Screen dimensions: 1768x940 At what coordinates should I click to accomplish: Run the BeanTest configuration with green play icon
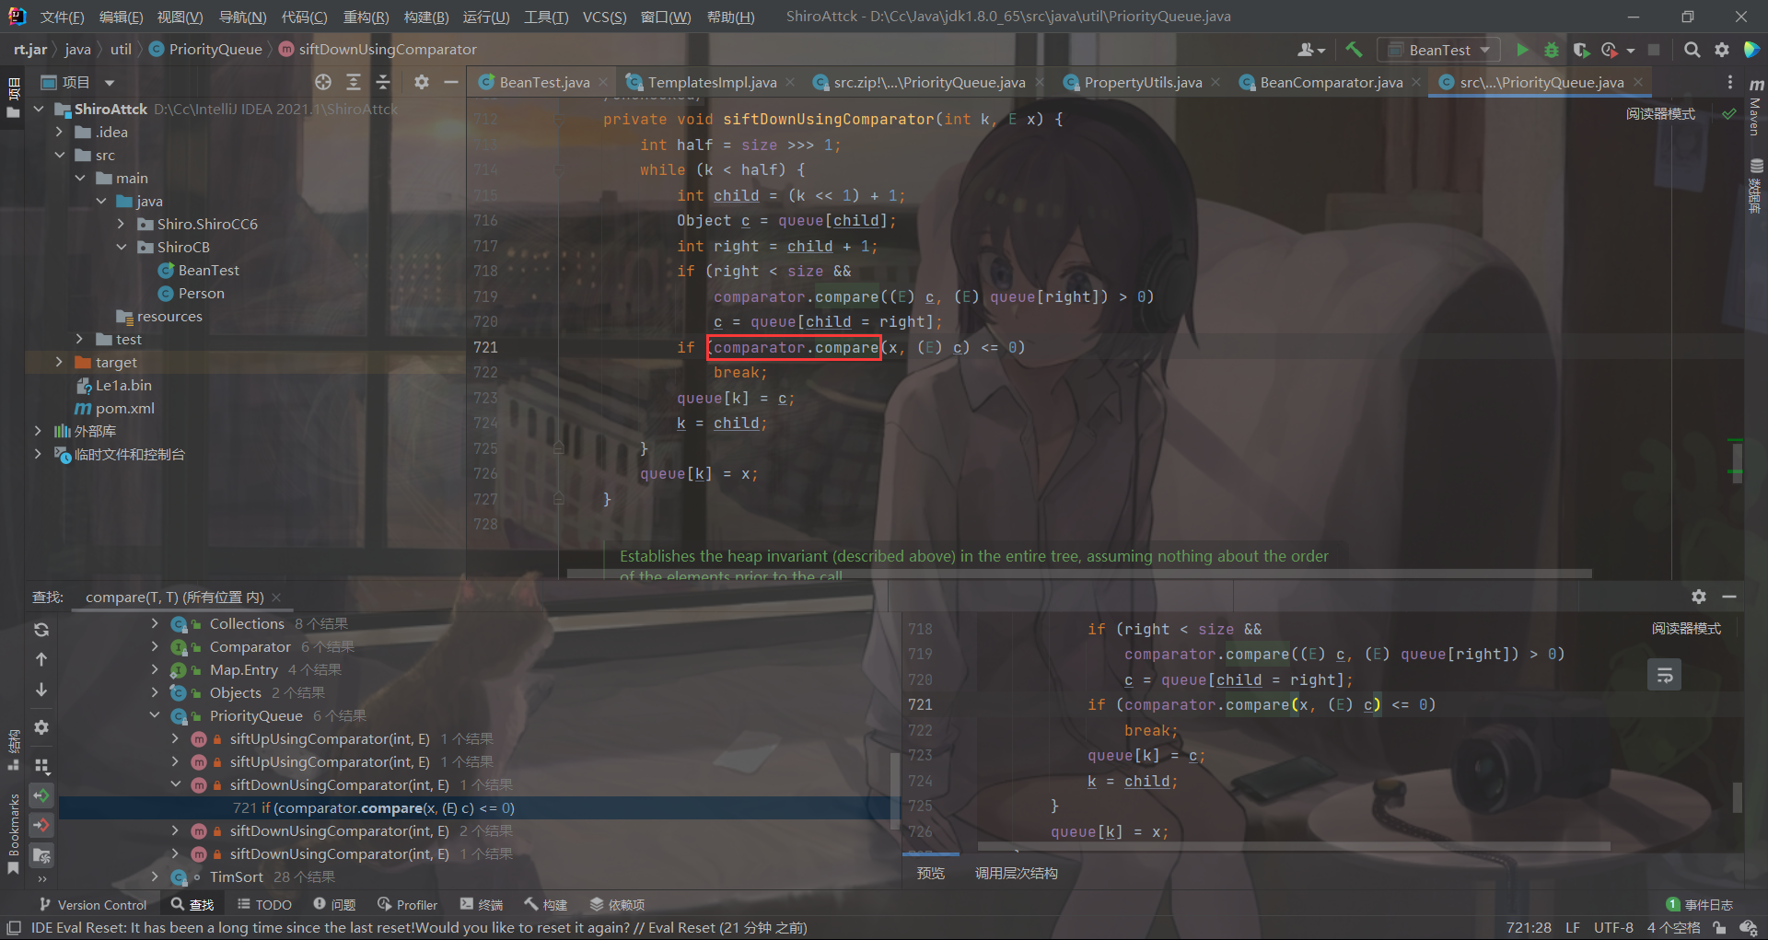[1522, 50]
